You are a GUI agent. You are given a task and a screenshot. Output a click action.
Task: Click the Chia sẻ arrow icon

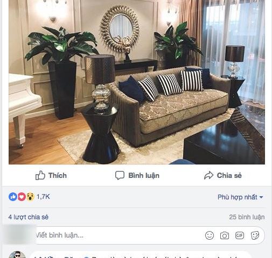[208, 175]
